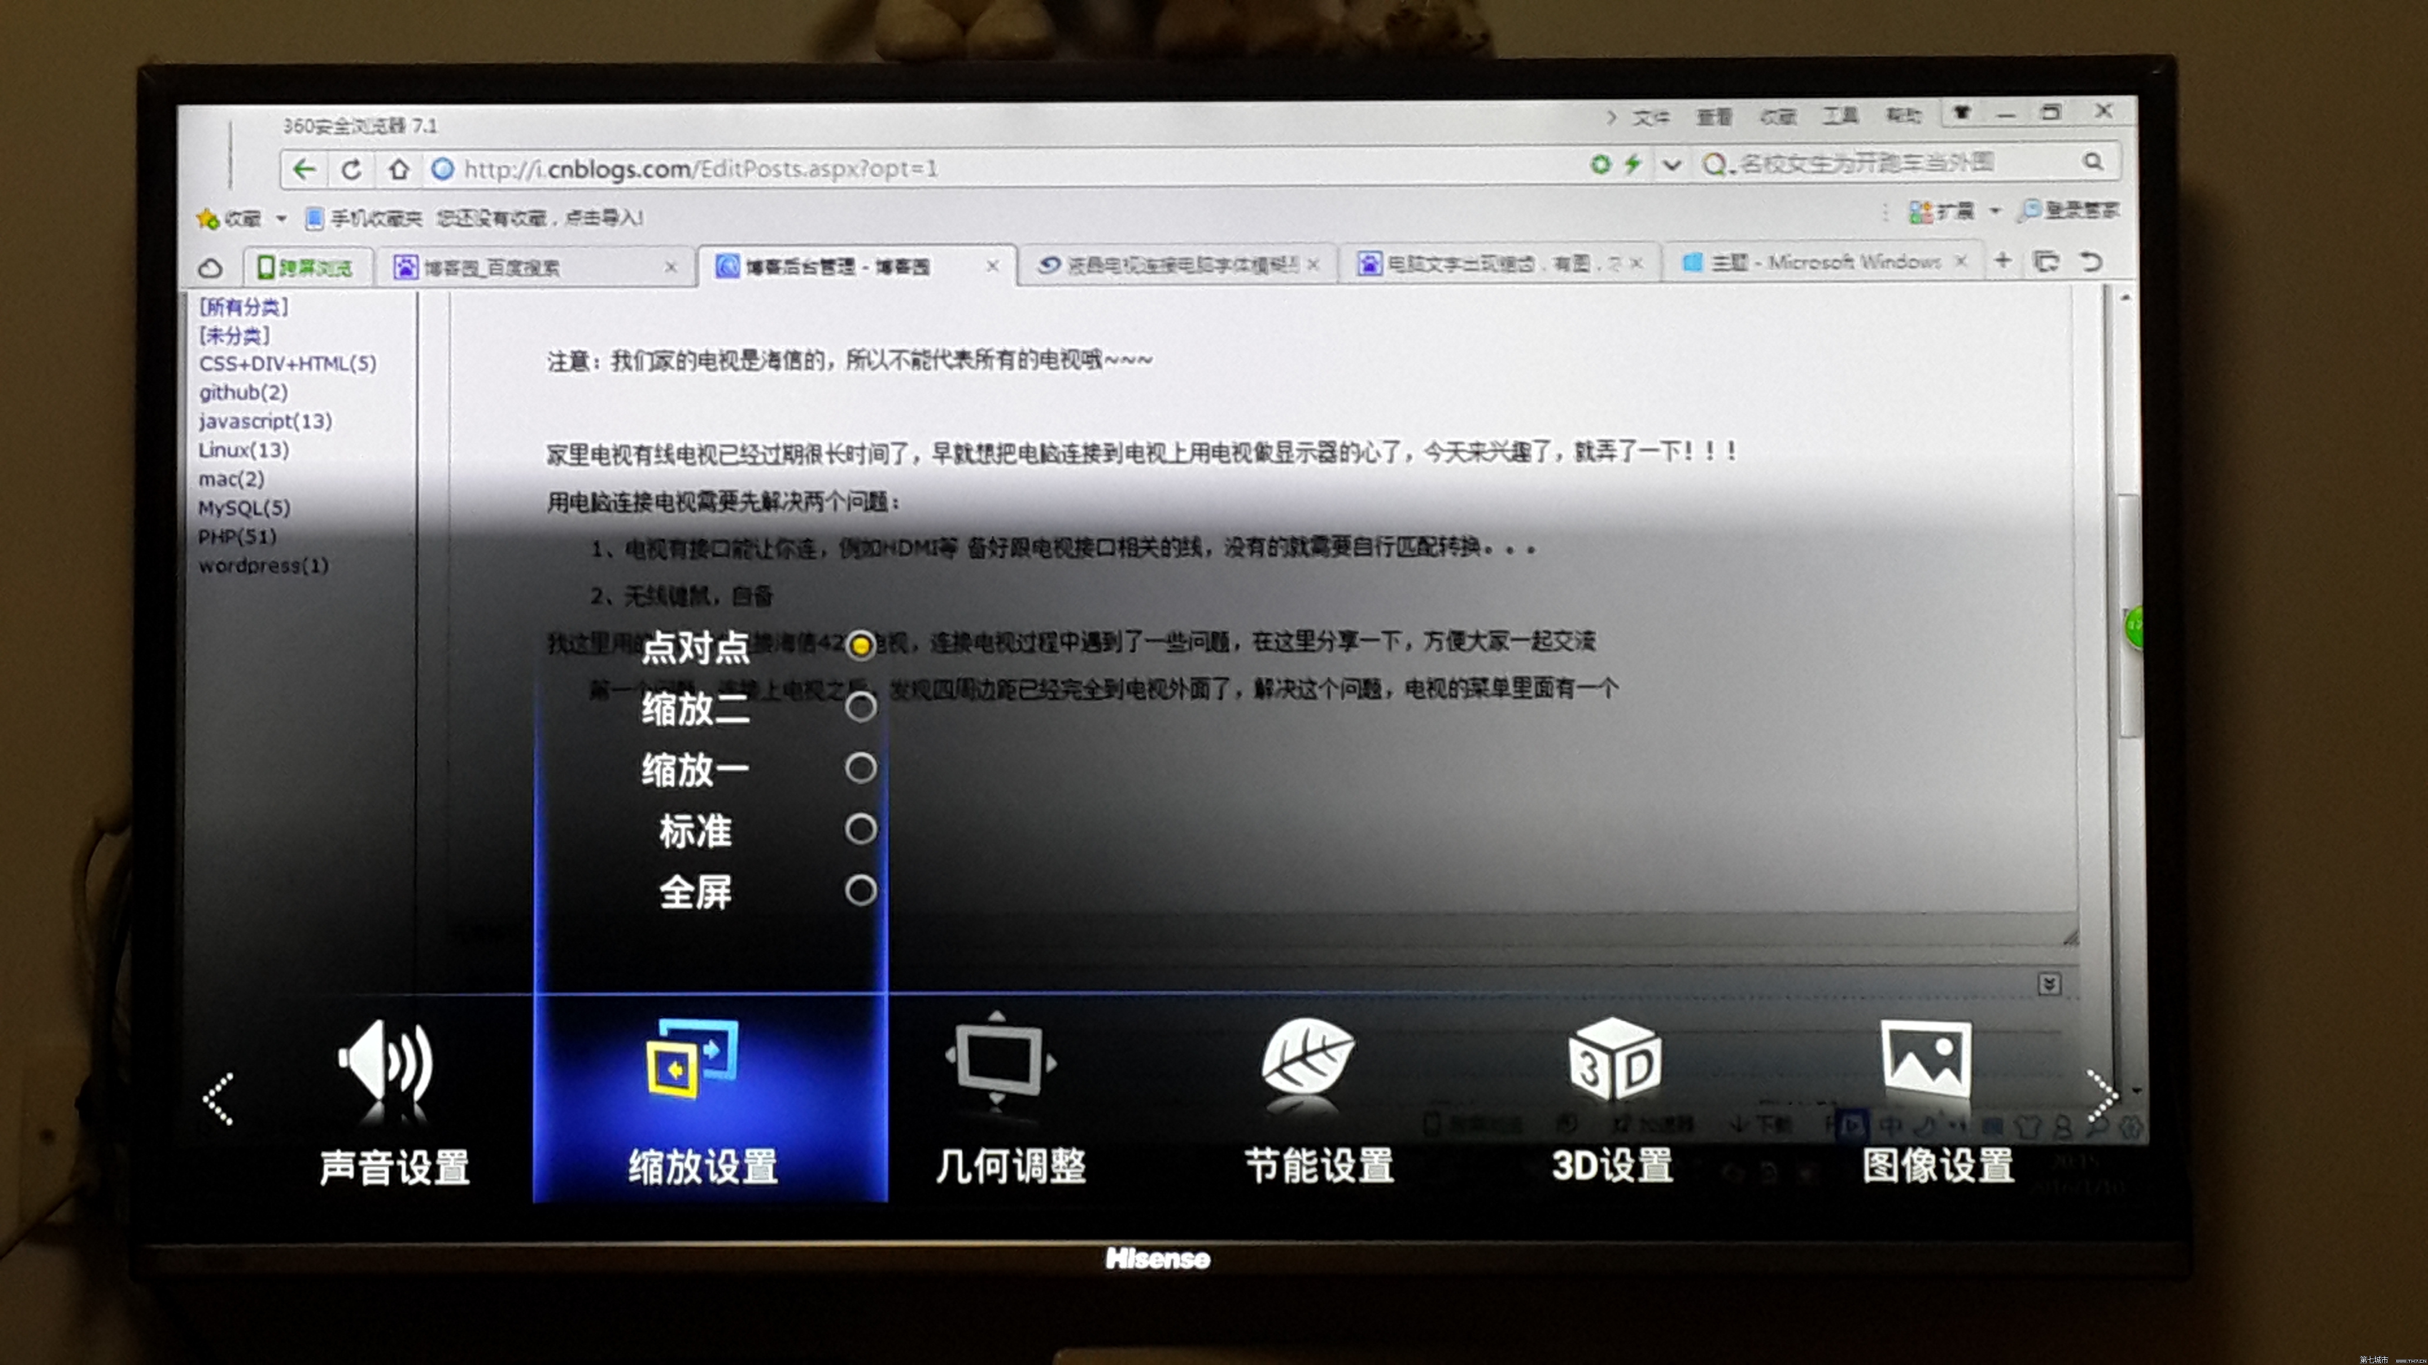Open the 登录管家 login manager icon

point(2029,210)
